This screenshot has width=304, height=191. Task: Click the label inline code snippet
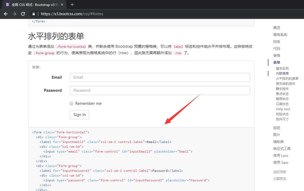pyautogui.click(x=178, y=47)
